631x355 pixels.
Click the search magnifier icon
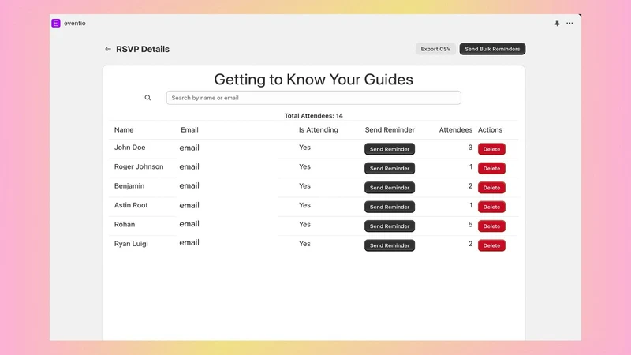(x=147, y=98)
